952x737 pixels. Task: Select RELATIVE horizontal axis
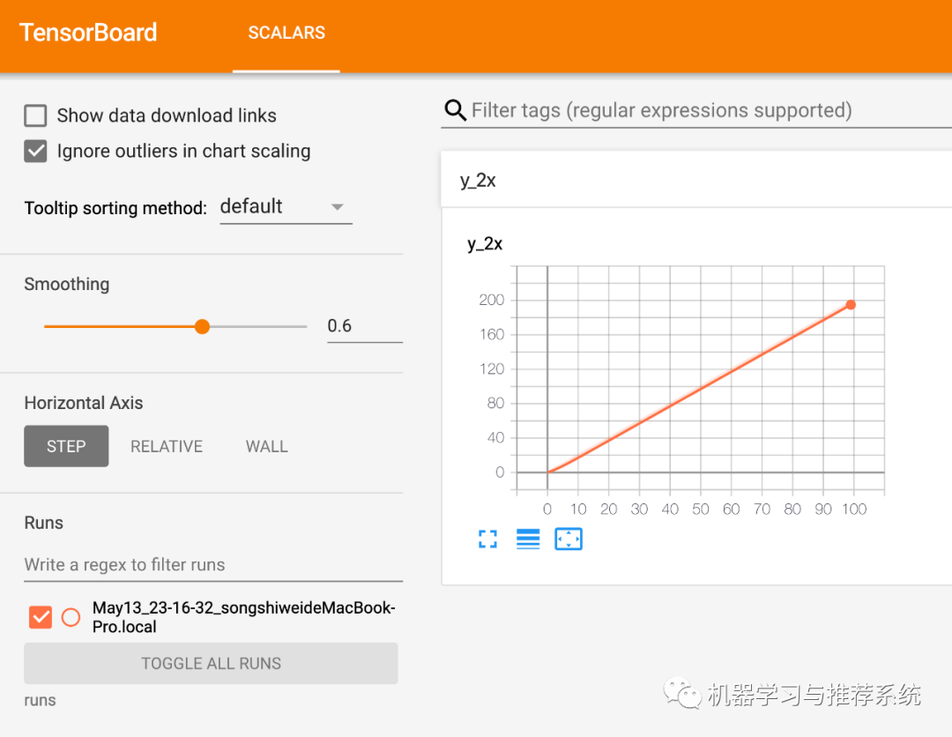point(167,446)
